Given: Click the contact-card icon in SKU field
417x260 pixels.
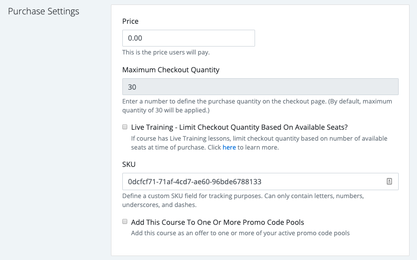Looking at the screenshot, I should click(x=389, y=181).
